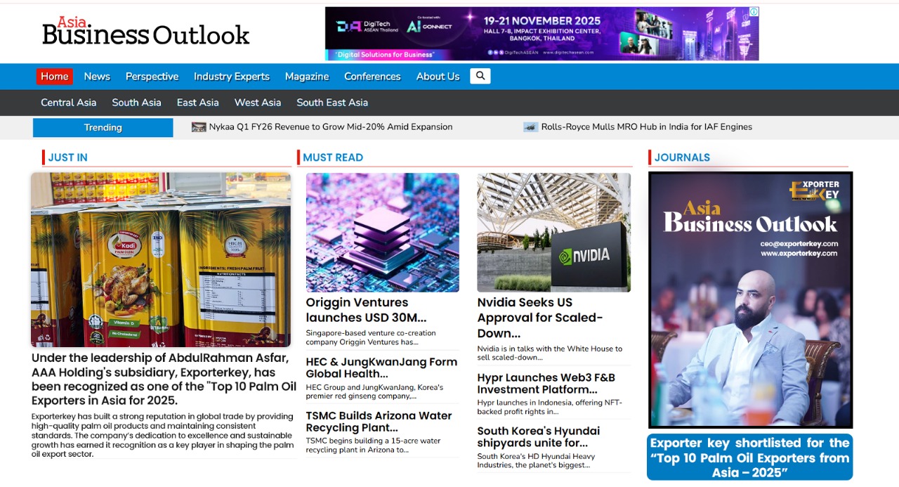899x487 pixels.
Task: Open the TSMC Arizona Water Recycling article
Action: click(379, 422)
